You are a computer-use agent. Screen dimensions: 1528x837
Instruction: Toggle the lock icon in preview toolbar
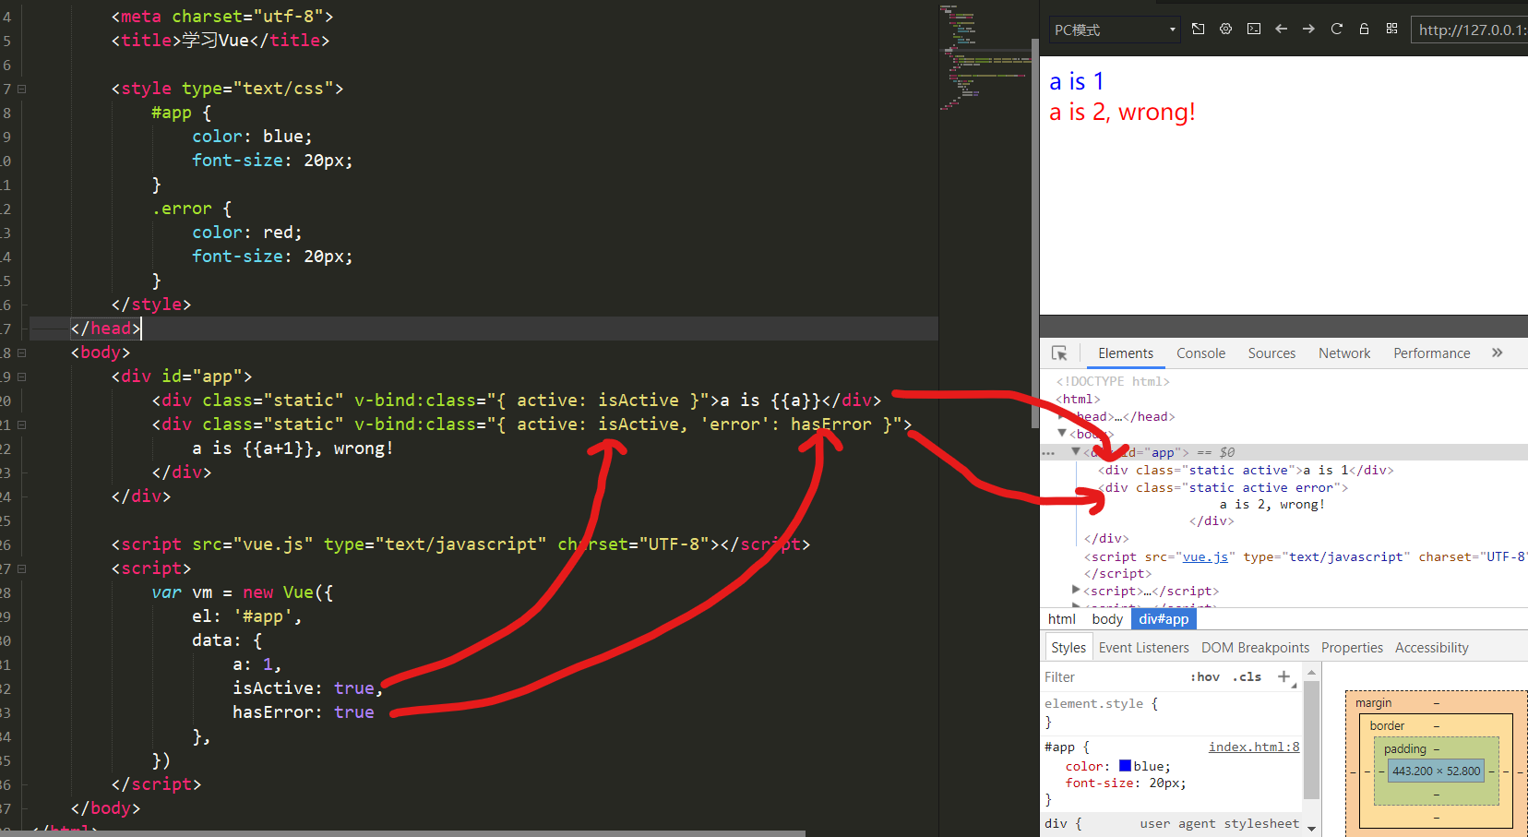[1364, 29]
